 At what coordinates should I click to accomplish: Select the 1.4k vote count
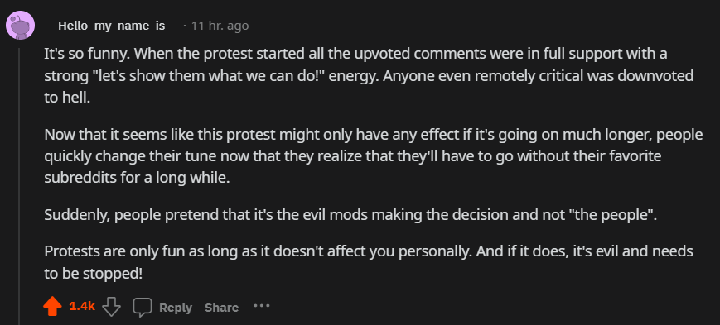(x=82, y=307)
